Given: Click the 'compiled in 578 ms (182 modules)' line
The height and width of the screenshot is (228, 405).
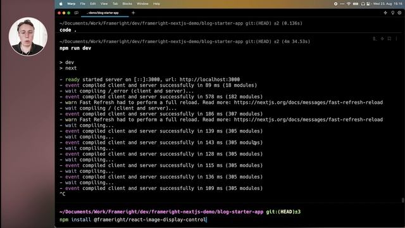Looking at the screenshot, I should [161, 97].
